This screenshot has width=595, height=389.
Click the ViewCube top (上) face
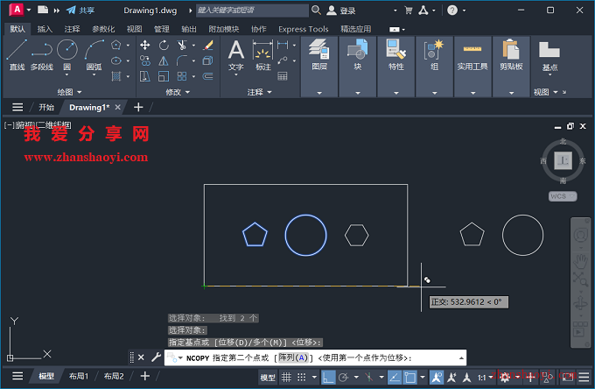coord(563,160)
